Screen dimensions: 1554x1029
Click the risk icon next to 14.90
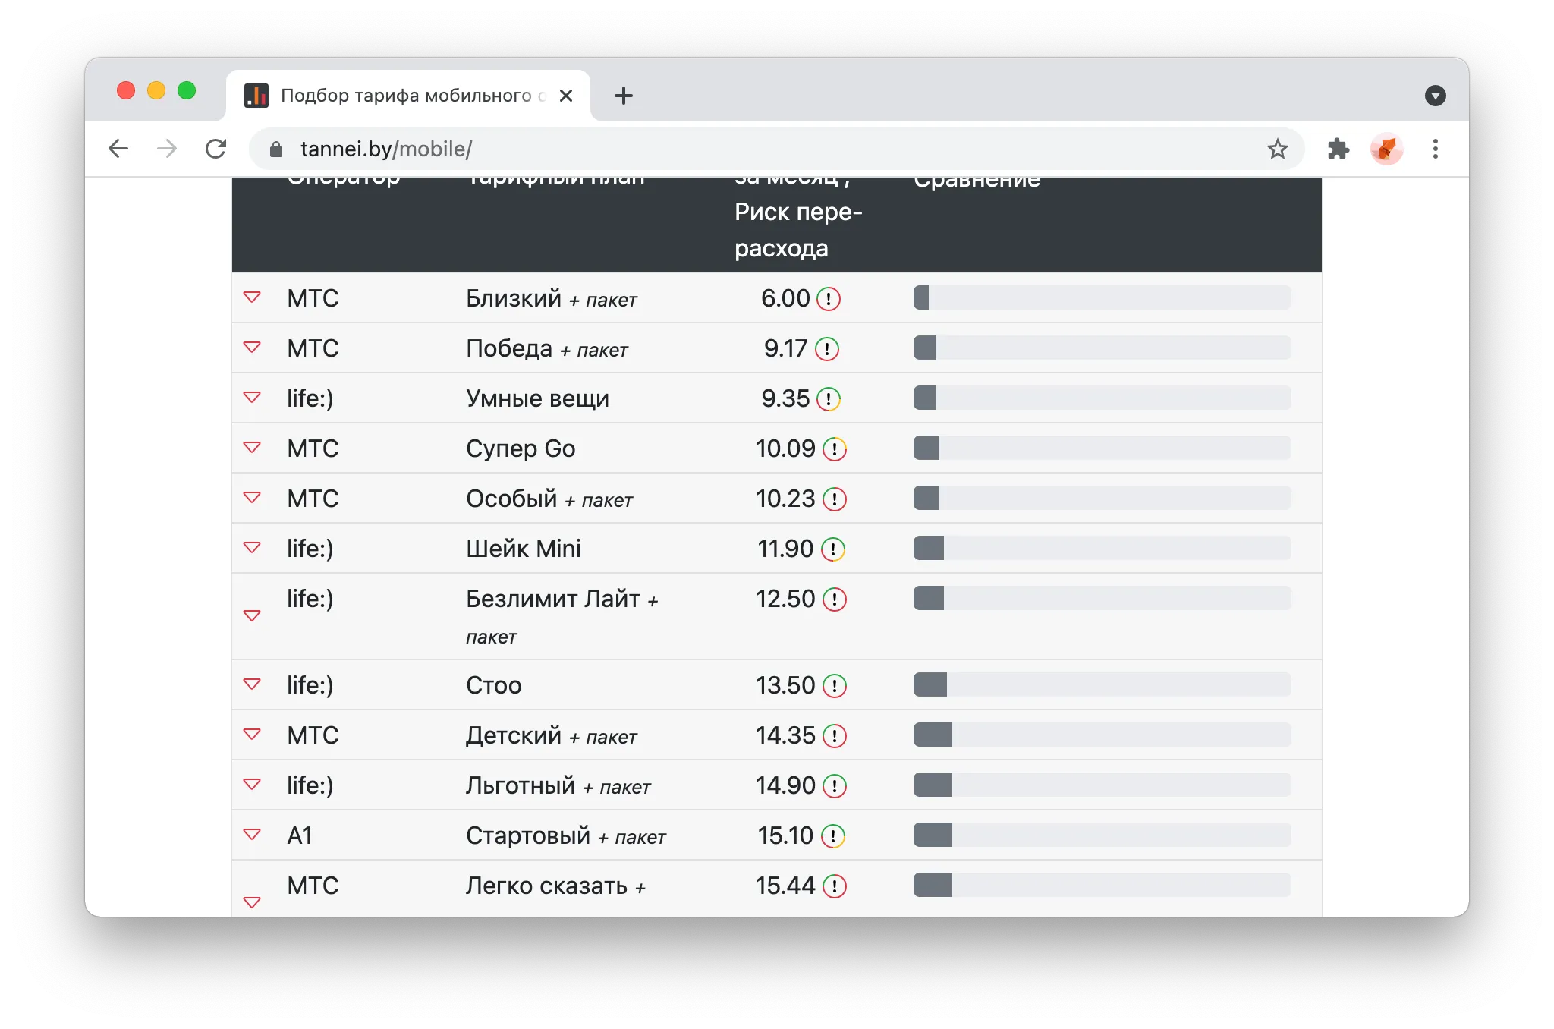click(835, 786)
